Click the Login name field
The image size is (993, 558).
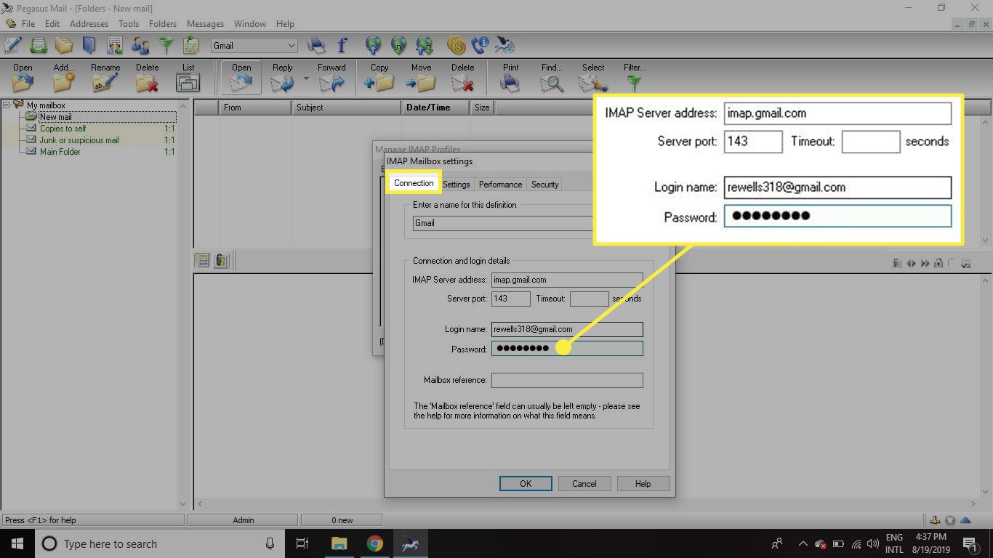[x=567, y=329]
